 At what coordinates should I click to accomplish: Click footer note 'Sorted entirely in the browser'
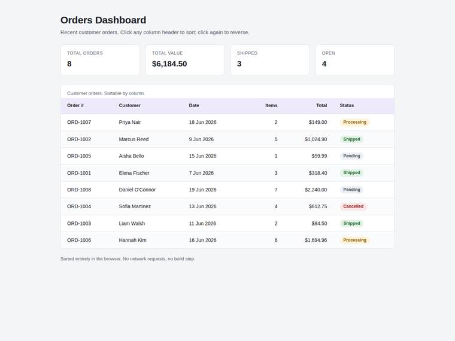tap(90, 259)
